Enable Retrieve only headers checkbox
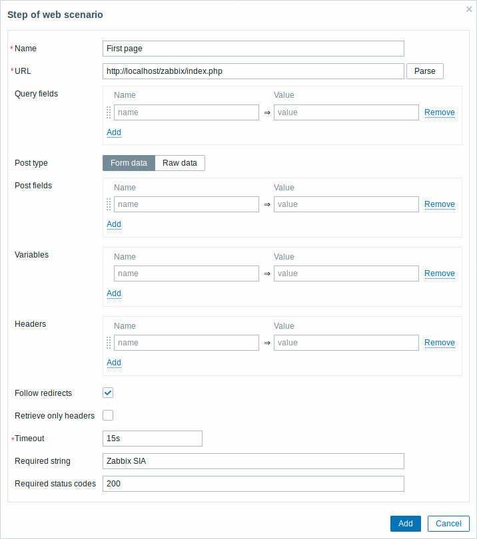This screenshot has width=477, height=539. coord(108,415)
